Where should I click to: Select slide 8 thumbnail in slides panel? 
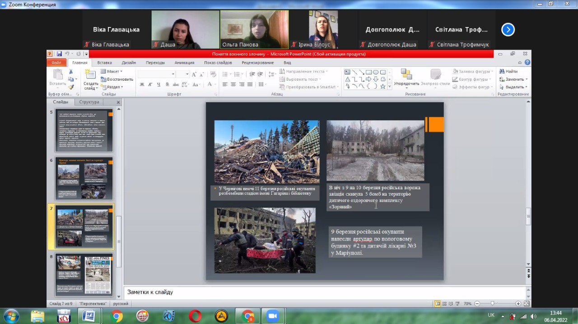84,275
